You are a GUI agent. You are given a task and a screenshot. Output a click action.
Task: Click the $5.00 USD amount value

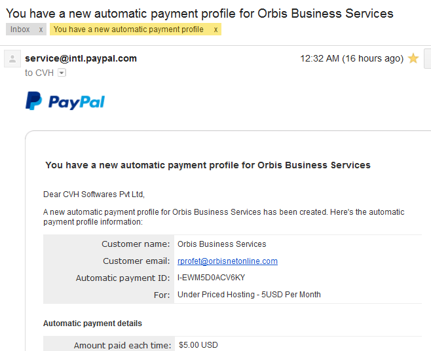click(x=198, y=345)
